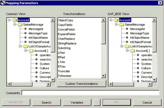Click Transformations list scroll up arrow
The image size is (164, 108).
point(103,20)
